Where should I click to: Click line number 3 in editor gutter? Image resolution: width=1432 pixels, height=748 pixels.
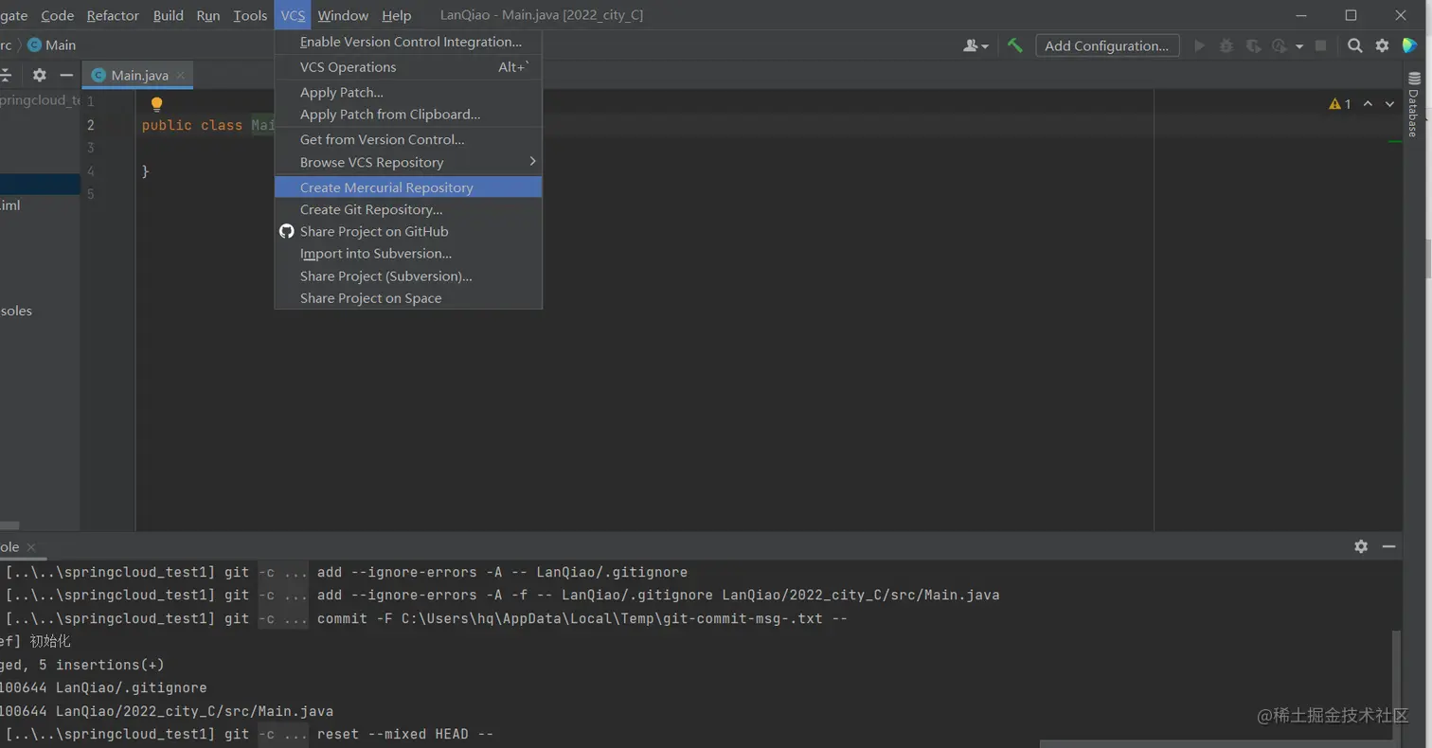click(91, 148)
